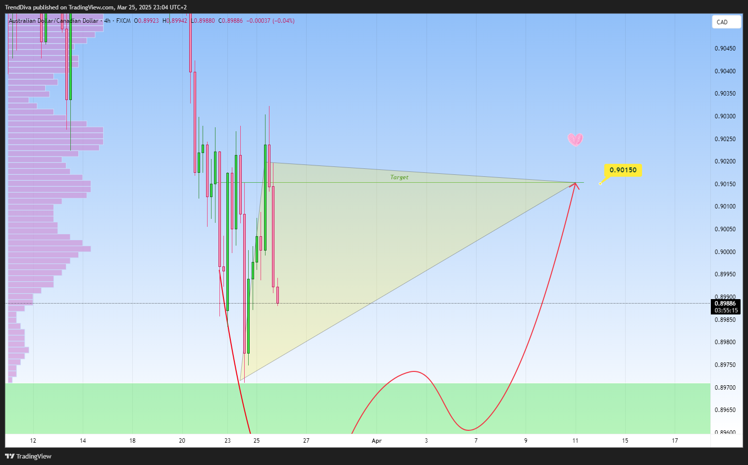This screenshot has height=465, width=748.
Task: Click the 0.90200 price axis label
Action: (x=725, y=161)
